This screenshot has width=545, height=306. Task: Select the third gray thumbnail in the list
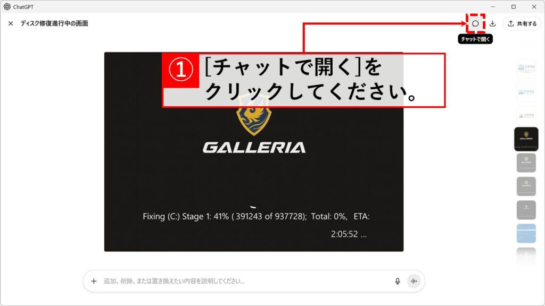[x=526, y=210]
